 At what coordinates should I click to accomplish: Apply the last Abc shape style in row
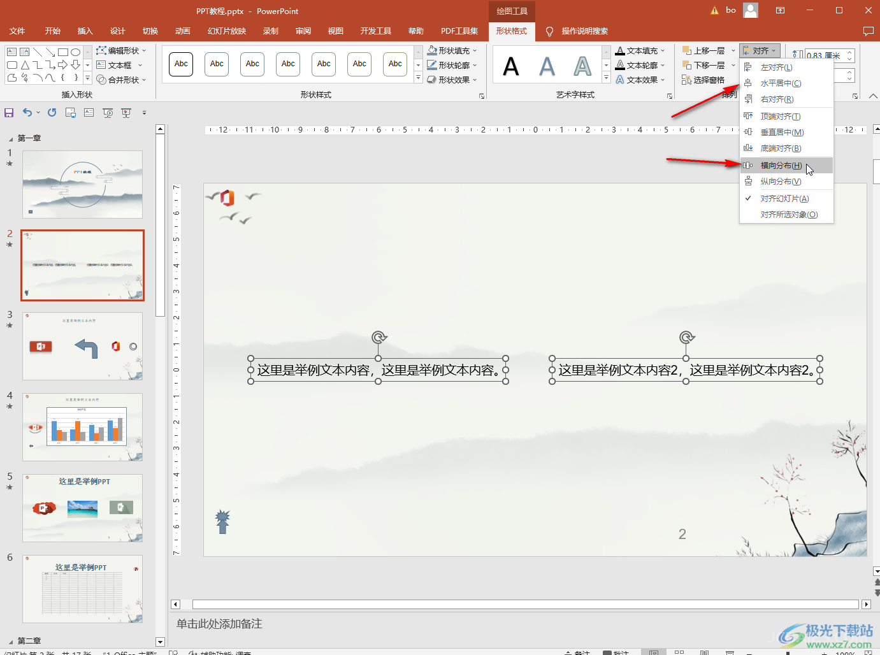[395, 64]
